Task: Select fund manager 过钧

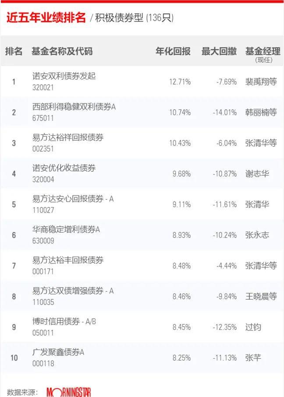Action: point(253,327)
